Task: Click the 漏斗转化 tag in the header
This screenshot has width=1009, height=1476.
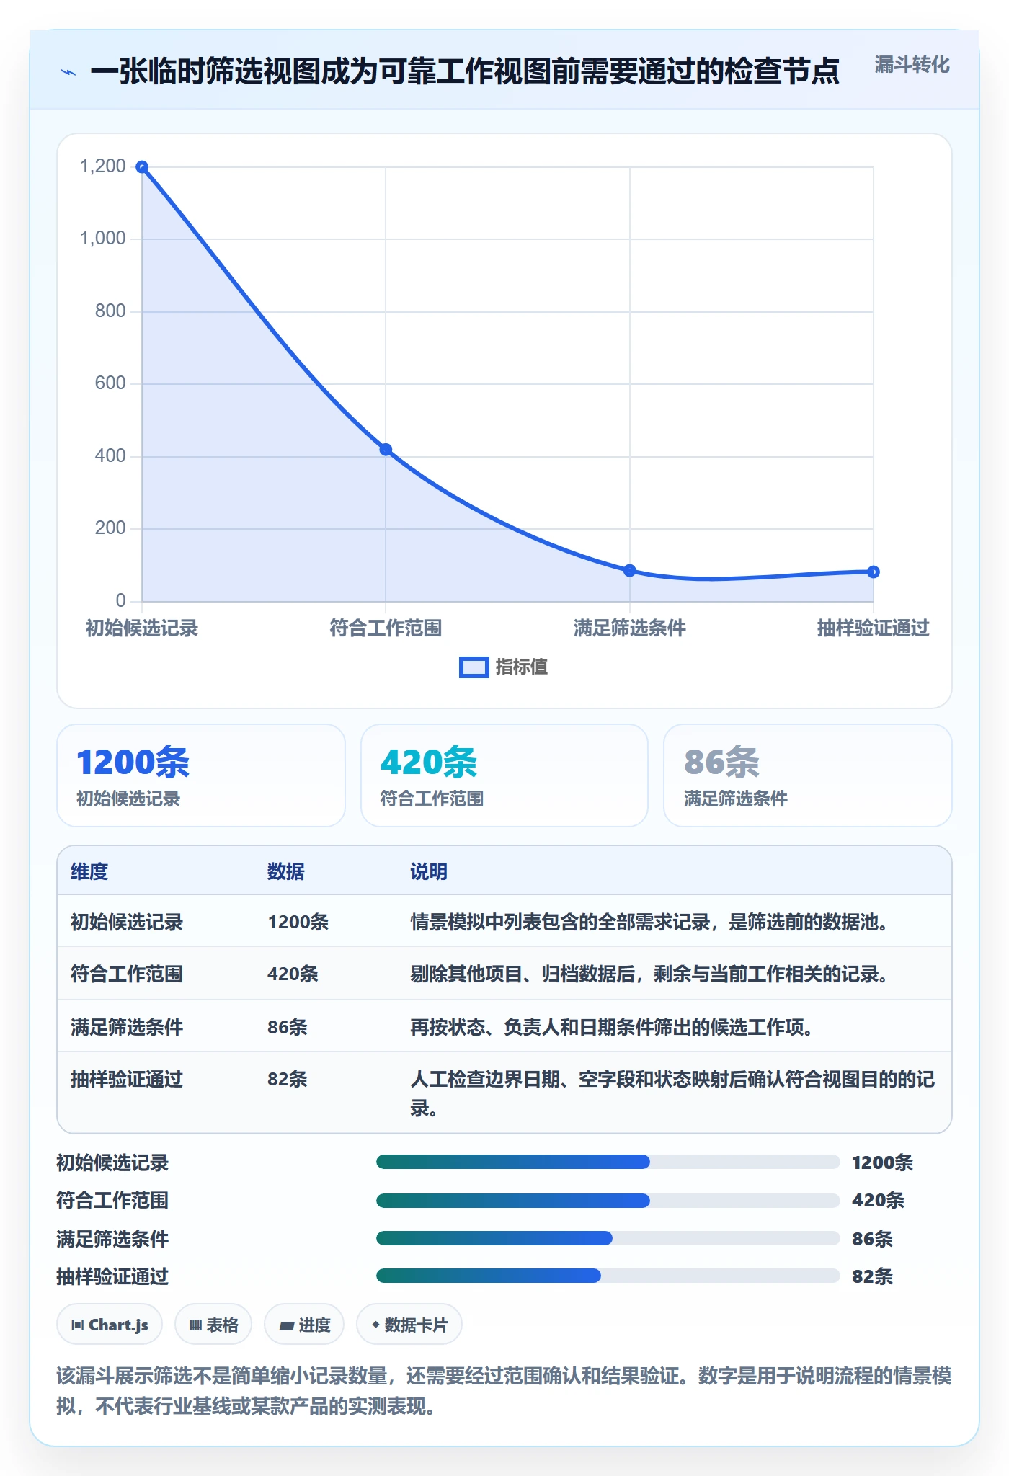Action: point(912,65)
